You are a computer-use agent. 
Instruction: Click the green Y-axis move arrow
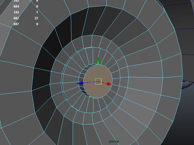point(98,61)
